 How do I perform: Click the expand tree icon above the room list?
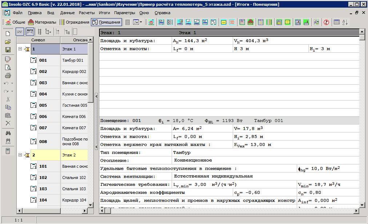tap(48, 32)
